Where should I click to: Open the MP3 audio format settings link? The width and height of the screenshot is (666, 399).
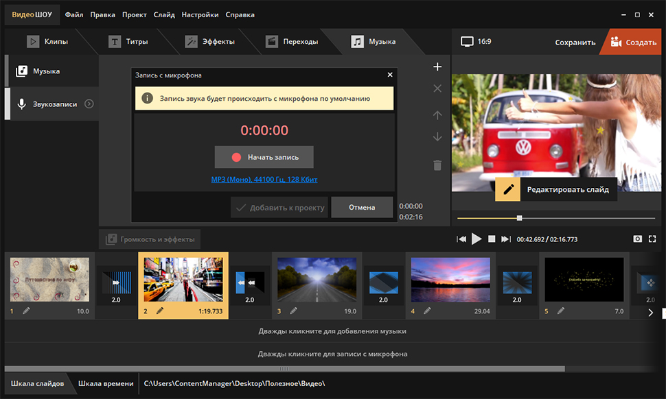(x=264, y=180)
